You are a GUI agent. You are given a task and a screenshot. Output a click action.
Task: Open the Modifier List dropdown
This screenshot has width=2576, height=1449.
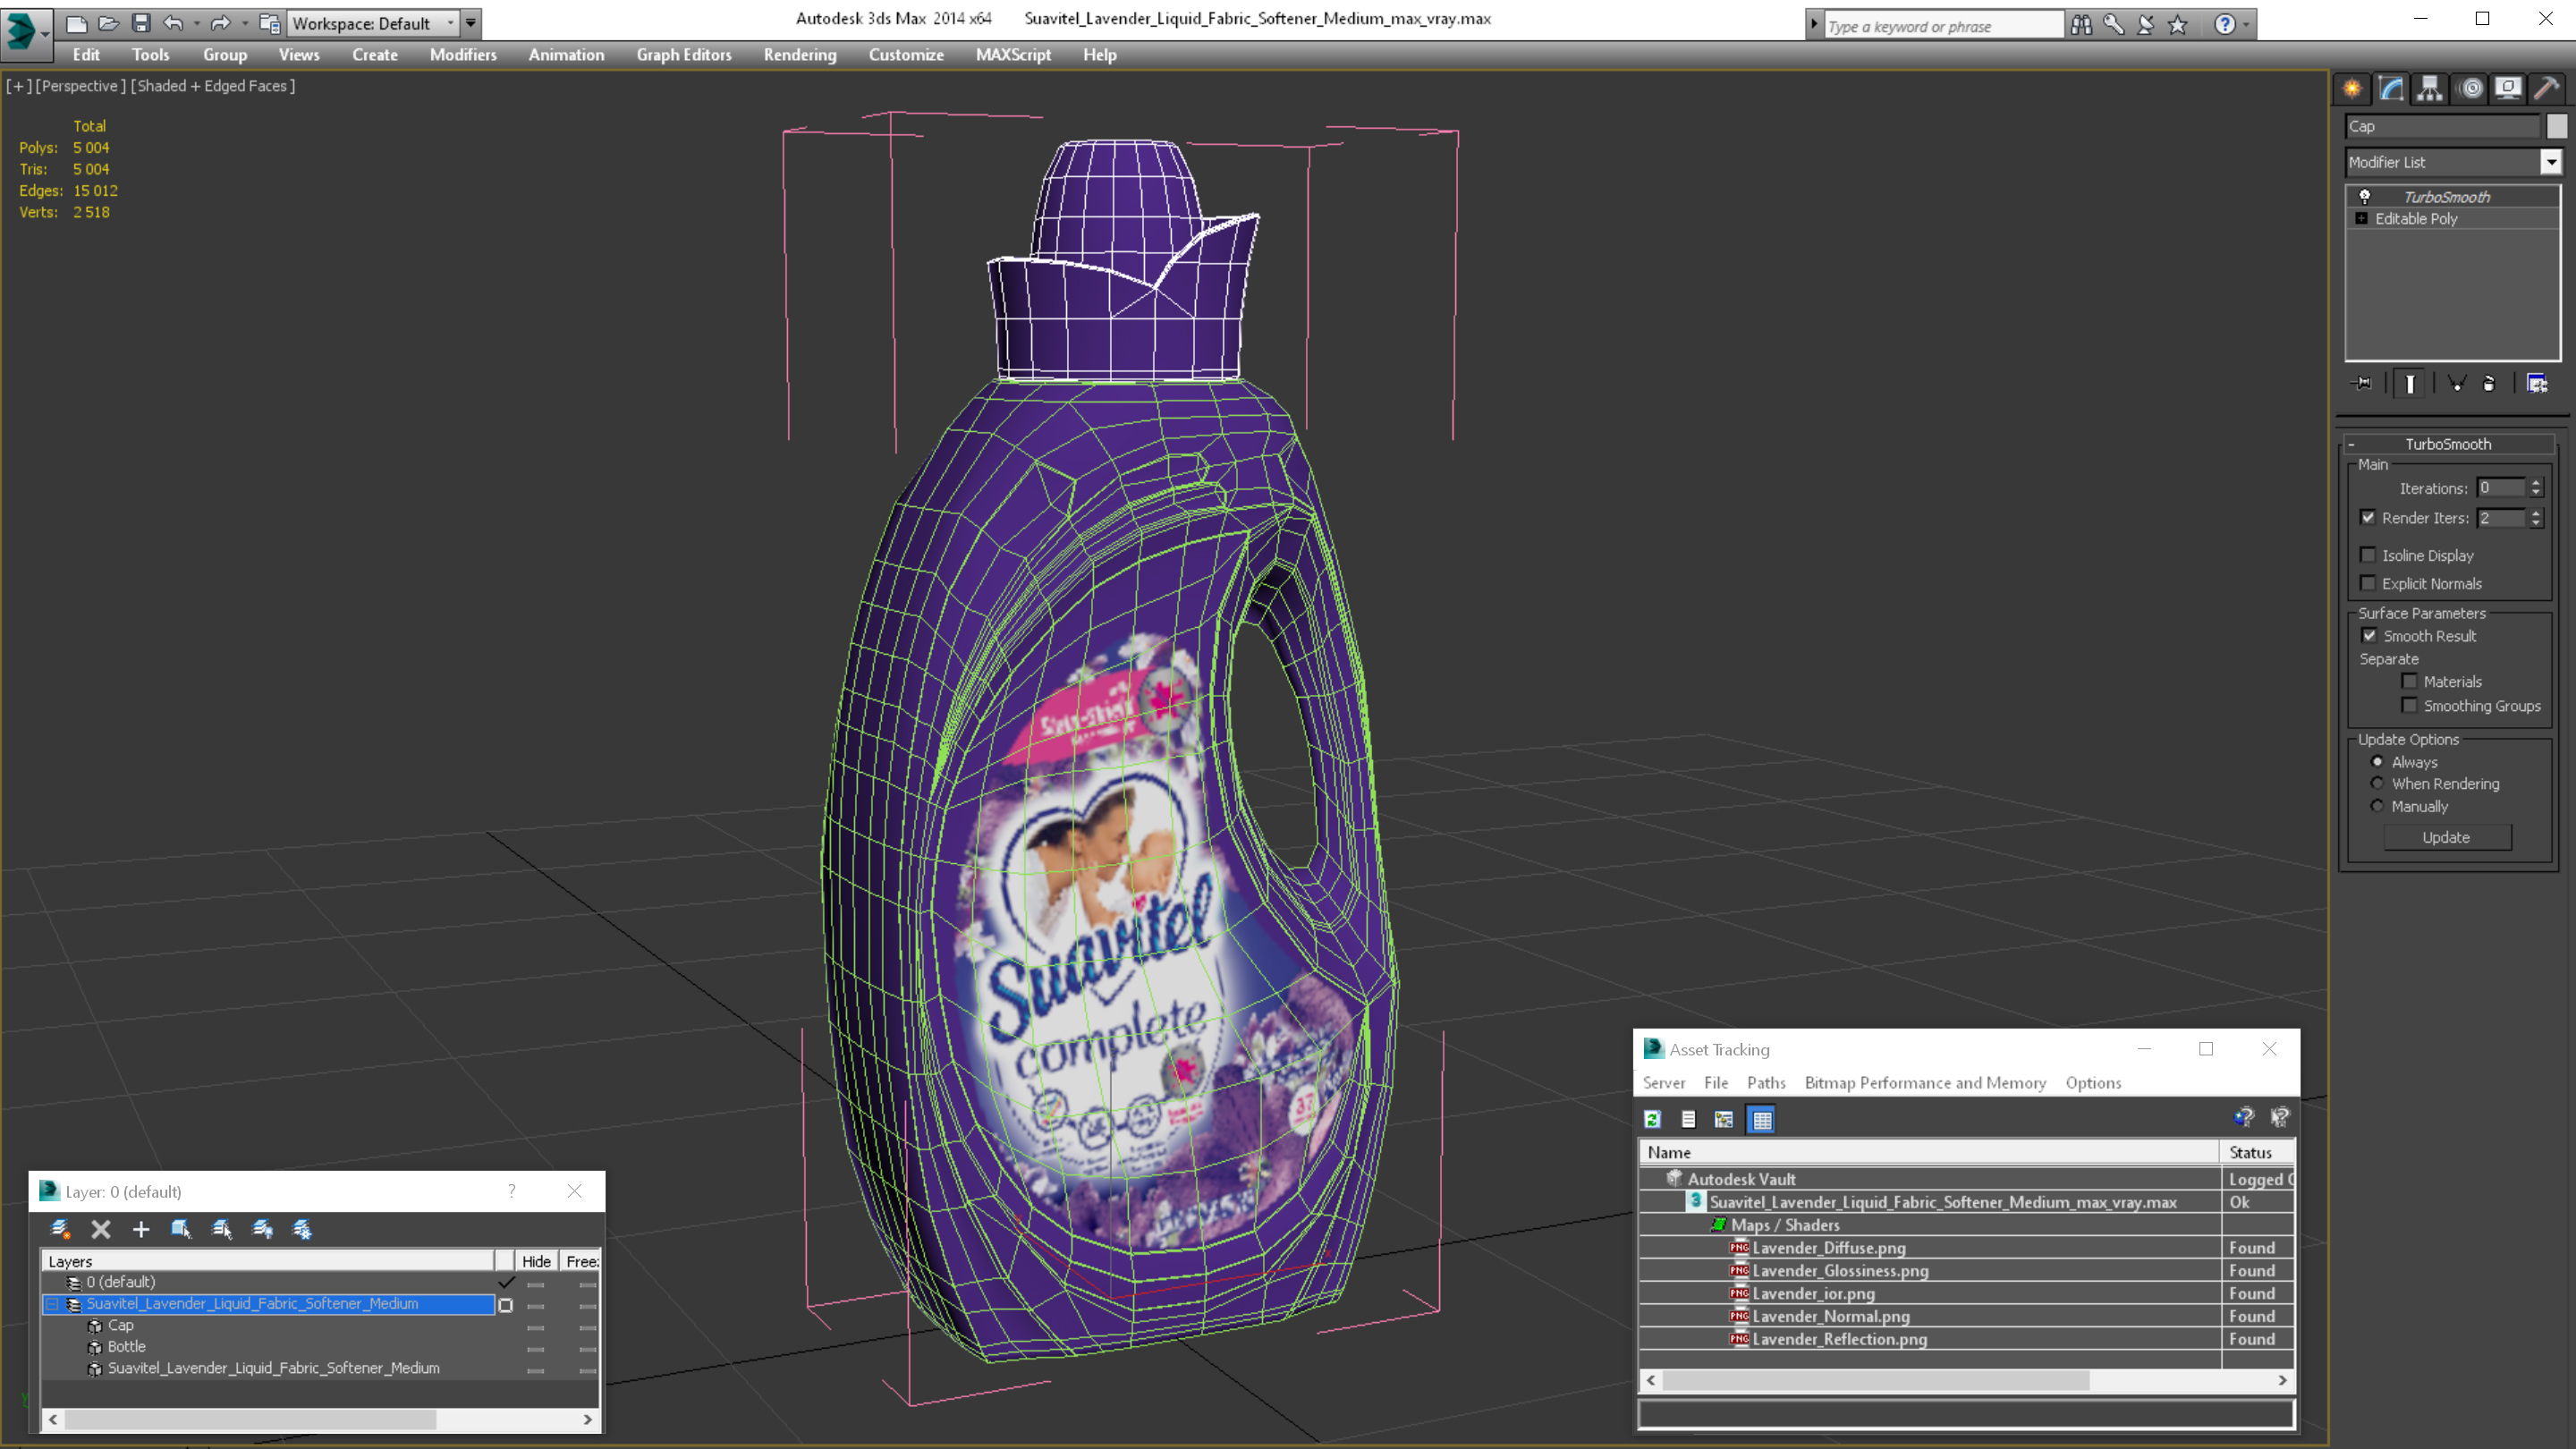click(2551, 162)
